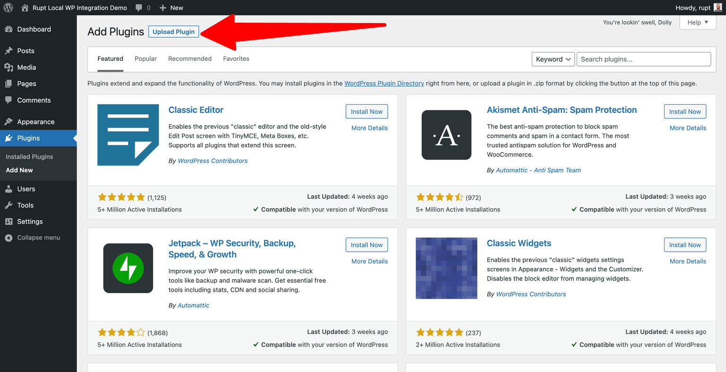Open the Tools menu item

pyautogui.click(x=38, y=205)
